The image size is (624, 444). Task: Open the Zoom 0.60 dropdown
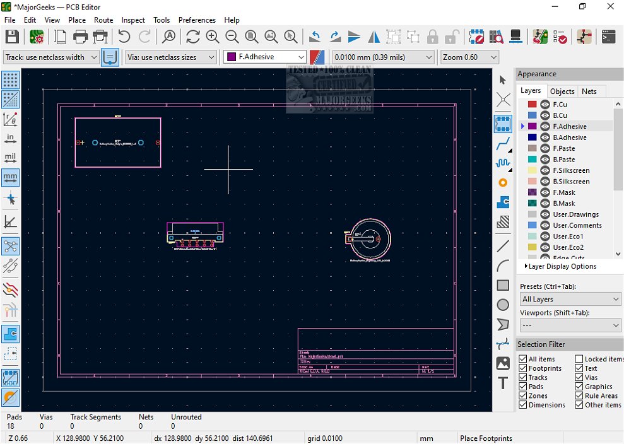[469, 57]
